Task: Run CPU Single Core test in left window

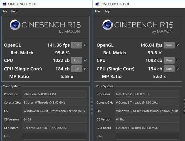Action: pyautogui.click(x=76, y=69)
